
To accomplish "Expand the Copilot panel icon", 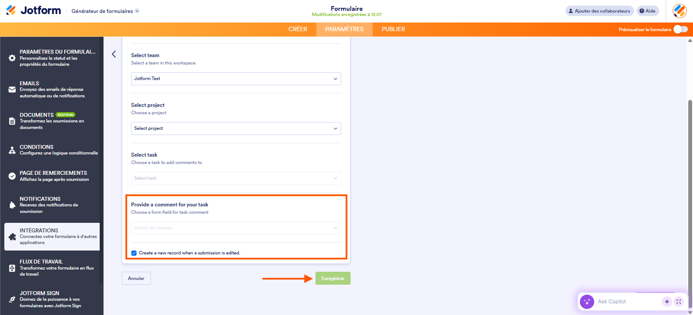I will (x=679, y=302).
